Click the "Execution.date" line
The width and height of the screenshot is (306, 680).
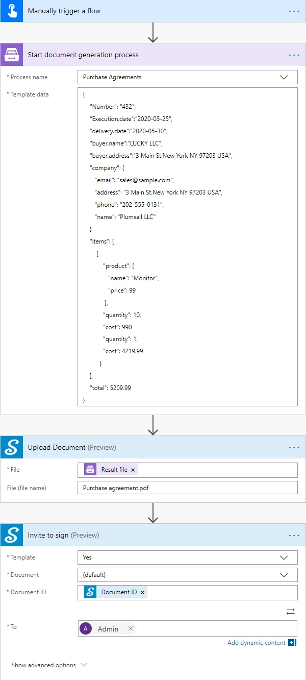pyautogui.click(x=131, y=118)
